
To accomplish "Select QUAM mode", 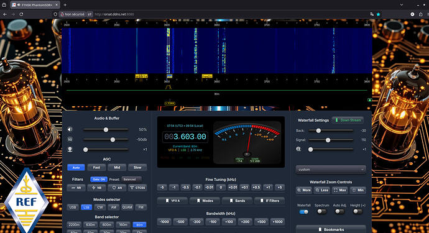I will [127, 208].
